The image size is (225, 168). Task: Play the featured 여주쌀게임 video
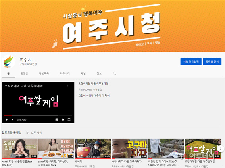(7, 120)
